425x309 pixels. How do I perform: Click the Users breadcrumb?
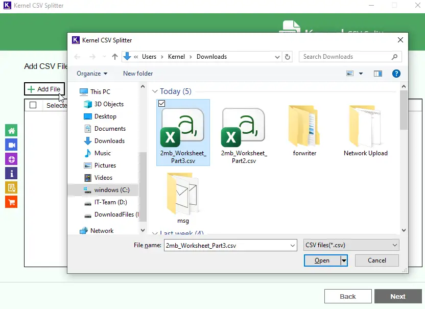pos(149,57)
